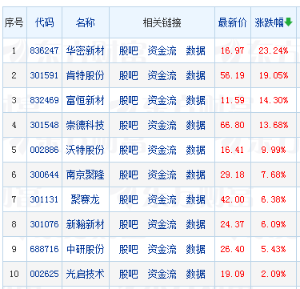Open 沃特股份 stock page

(x=86, y=150)
